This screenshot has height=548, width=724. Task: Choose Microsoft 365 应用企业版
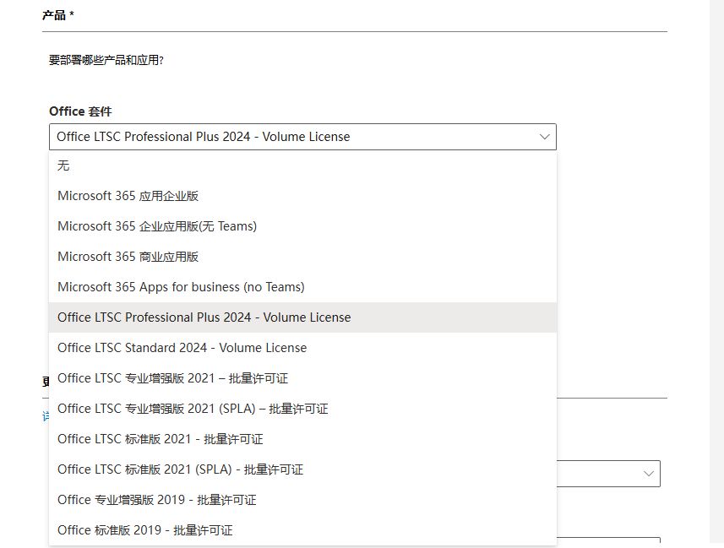(x=128, y=196)
